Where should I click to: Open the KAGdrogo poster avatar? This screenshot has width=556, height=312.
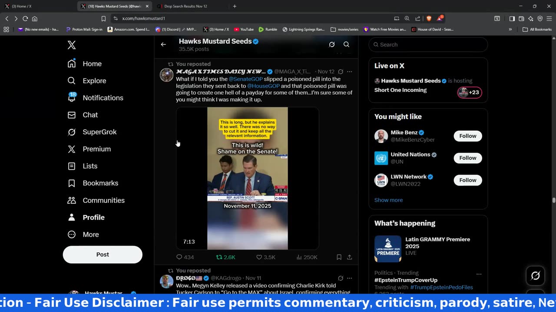pyautogui.click(x=167, y=282)
